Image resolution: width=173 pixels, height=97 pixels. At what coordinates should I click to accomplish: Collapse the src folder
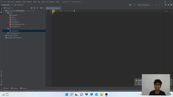pos(6,29)
